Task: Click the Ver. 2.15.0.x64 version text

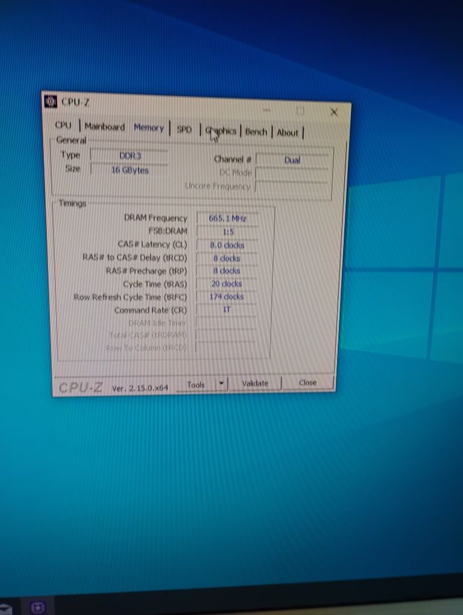Action: click(140, 388)
